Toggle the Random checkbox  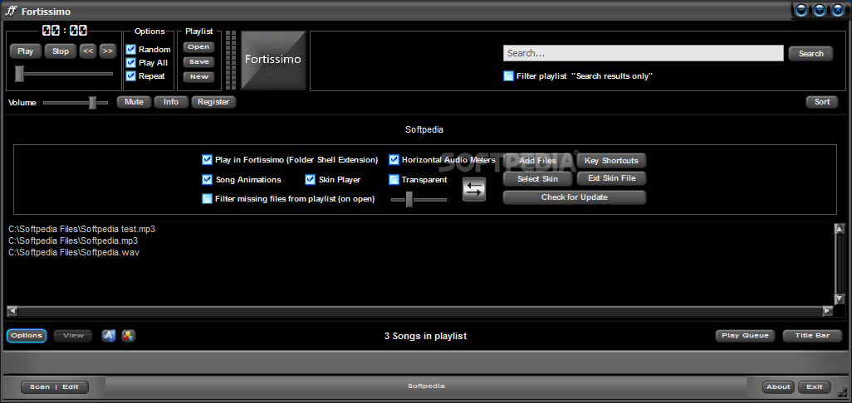tap(130, 50)
